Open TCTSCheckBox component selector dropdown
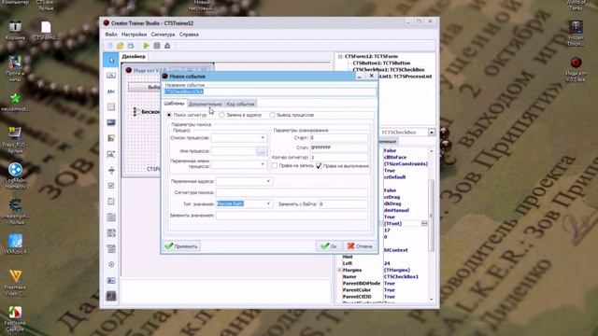This screenshot has height=336, width=598. pyautogui.click(x=432, y=133)
